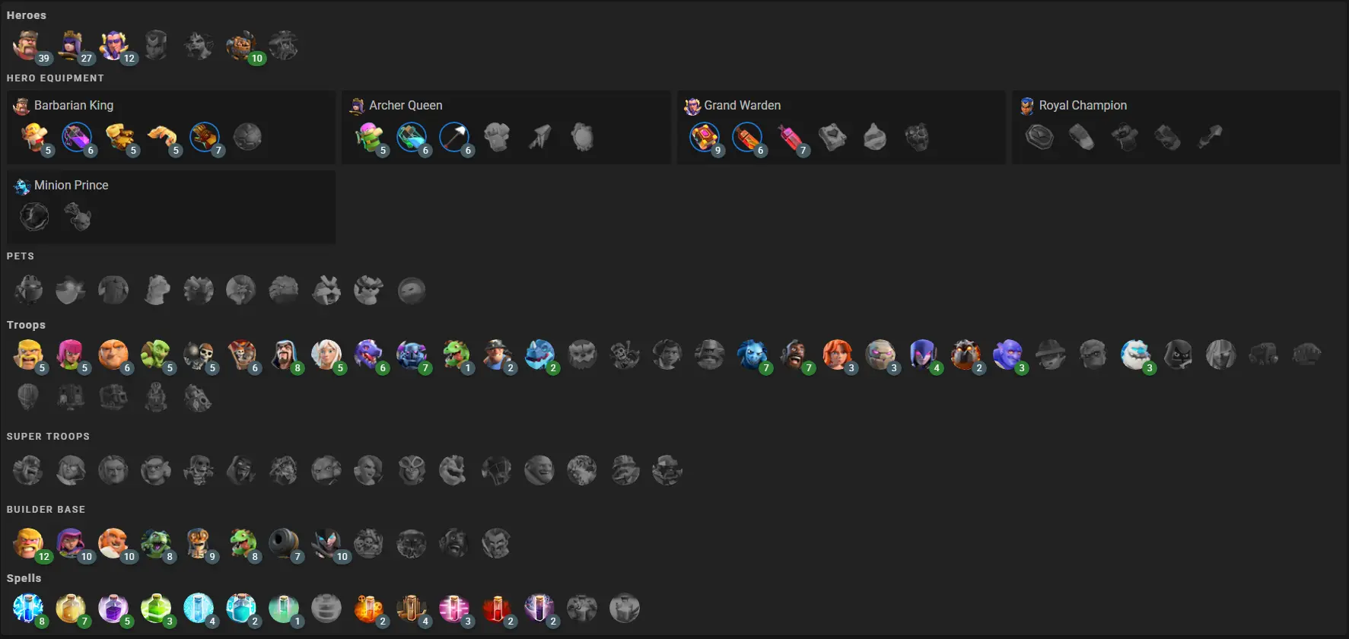Select the level 7 Hog Rider troop icon
Screen dimensions: 1349x639
795,354
